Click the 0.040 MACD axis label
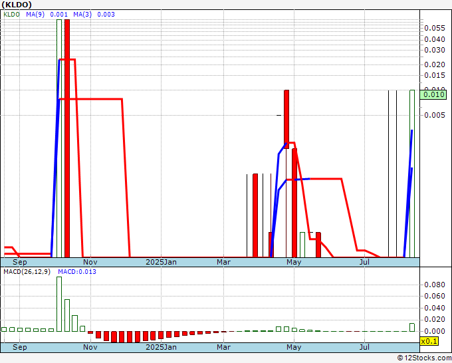The height and width of the screenshot is (363, 452). point(435,308)
